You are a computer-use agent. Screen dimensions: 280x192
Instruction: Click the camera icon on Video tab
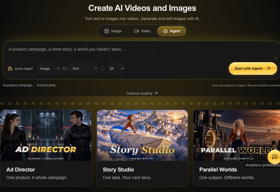point(136,31)
